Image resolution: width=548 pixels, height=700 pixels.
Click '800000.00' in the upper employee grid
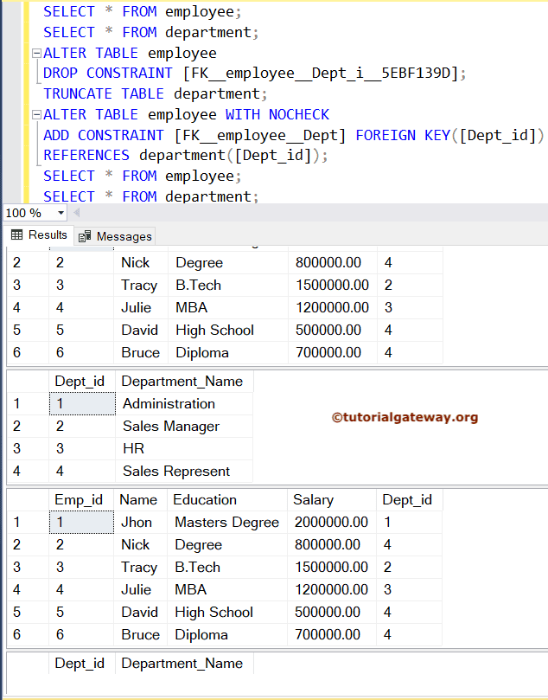click(x=333, y=262)
